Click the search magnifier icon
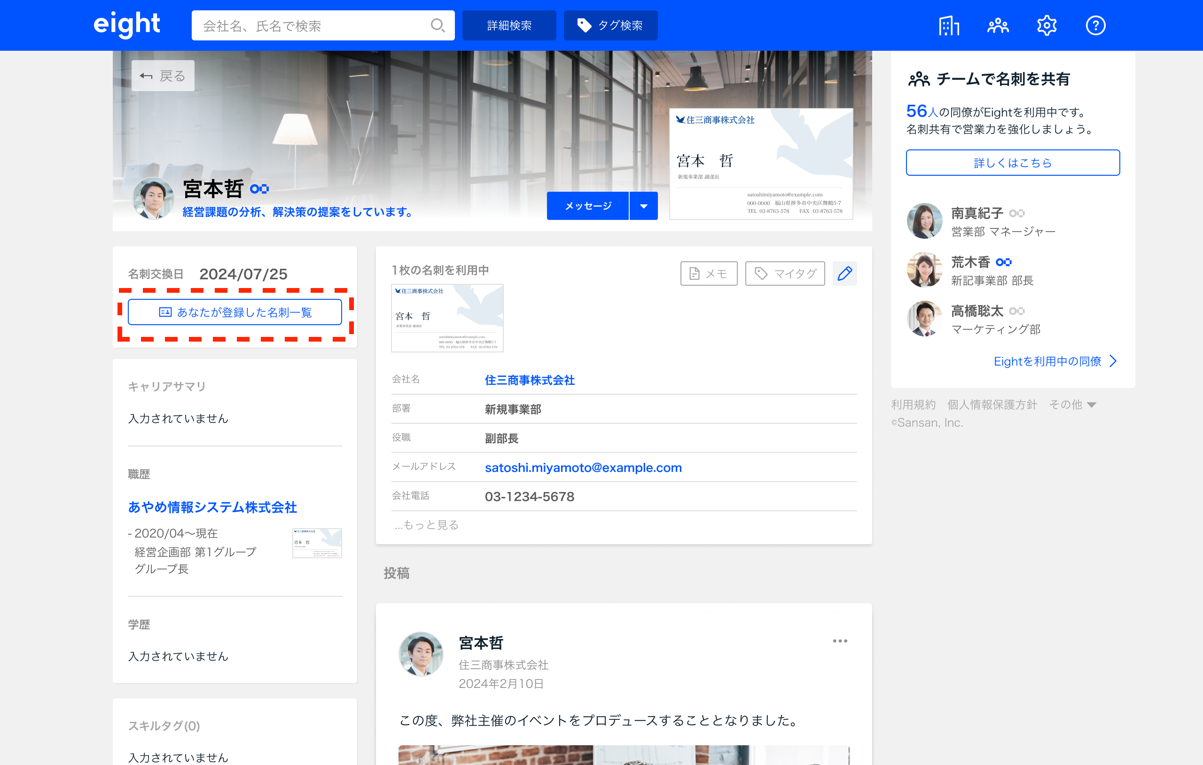This screenshot has height=765, width=1203. tap(437, 25)
